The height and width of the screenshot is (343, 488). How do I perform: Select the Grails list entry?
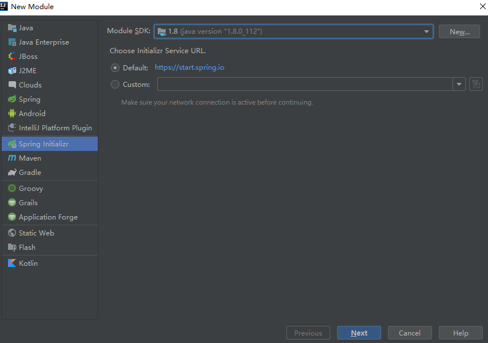point(50,202)
